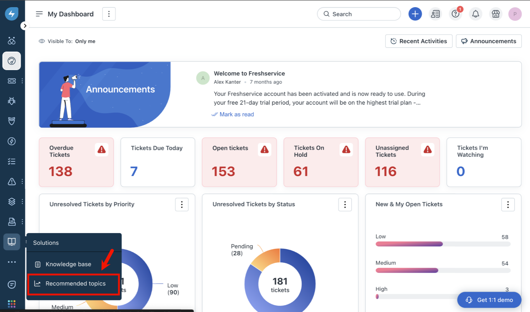Open Announcements button at top right
Screen dimensions: 530x312
tap(489, 41)
